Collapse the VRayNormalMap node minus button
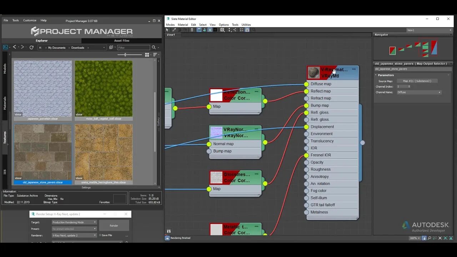Viewport: 457px width, 257px height. [x=256, y=129]
